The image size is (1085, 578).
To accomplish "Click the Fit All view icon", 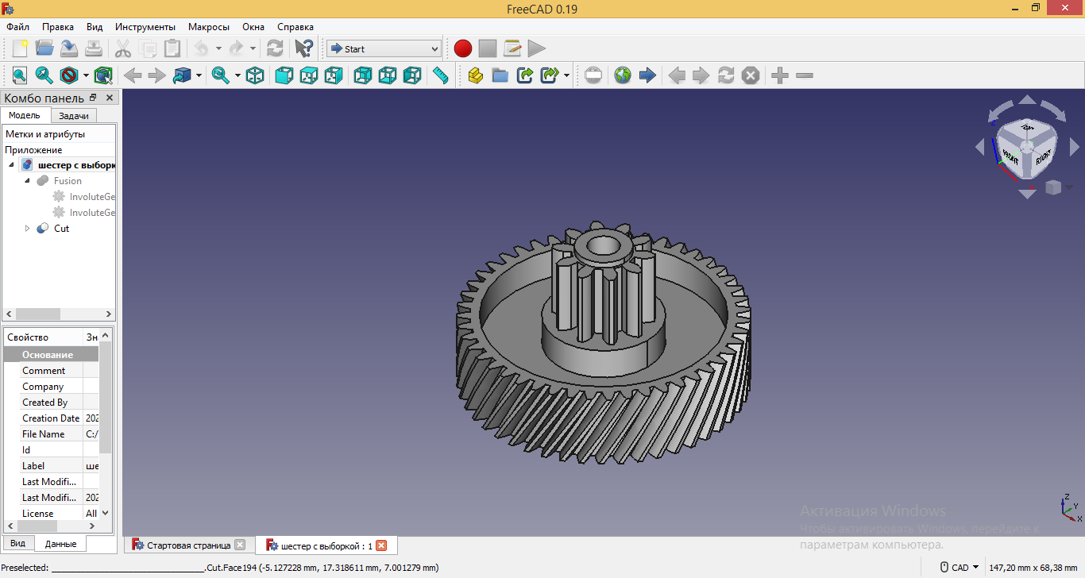I will [x=19, y=75].
